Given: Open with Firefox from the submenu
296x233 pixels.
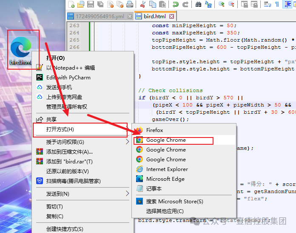Looking at the screenshot, I should pos(184,130).
